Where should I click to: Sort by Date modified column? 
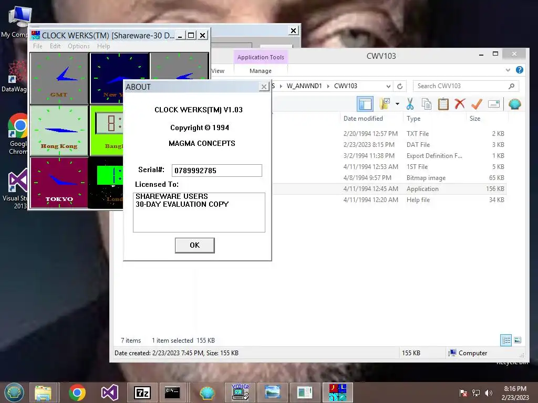coord(363,119)
